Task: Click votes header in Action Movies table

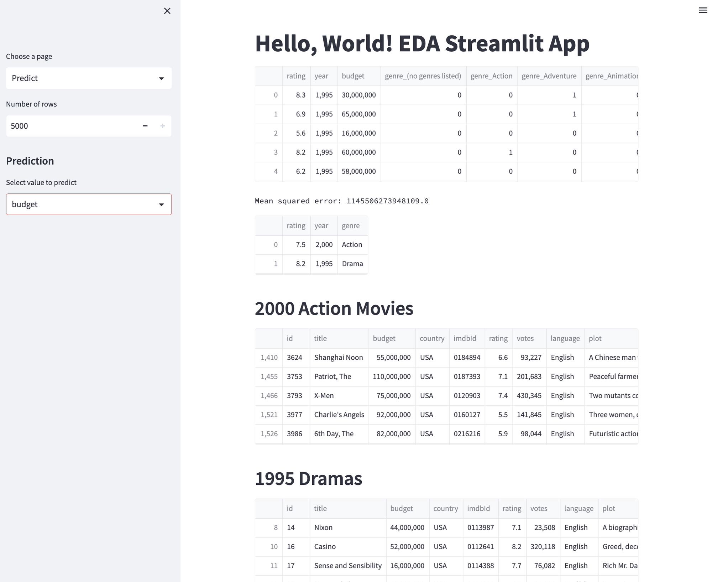Action: tap(525, 338)
